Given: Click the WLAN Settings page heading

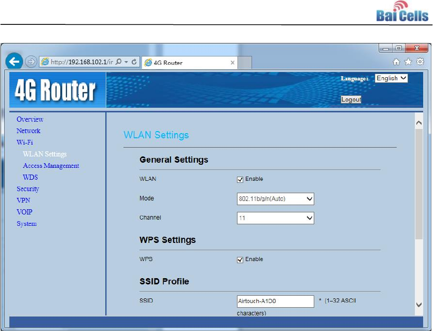Looking at the screenshot, I should pyautogui.click(x=156, y=135).
